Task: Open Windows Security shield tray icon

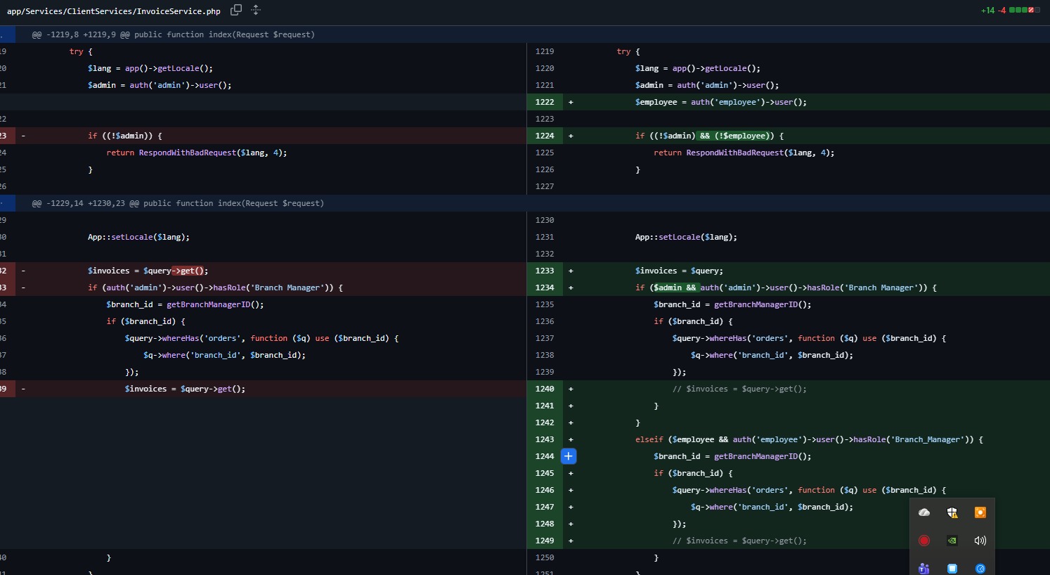Action: pos(952,512)
